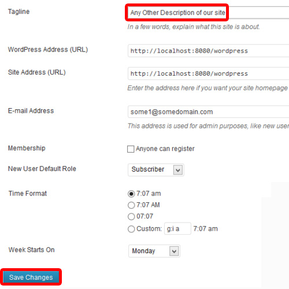The image size is (289, 289).
Task: Click the WordPress Address (URL) label
Action: point(48,50)
